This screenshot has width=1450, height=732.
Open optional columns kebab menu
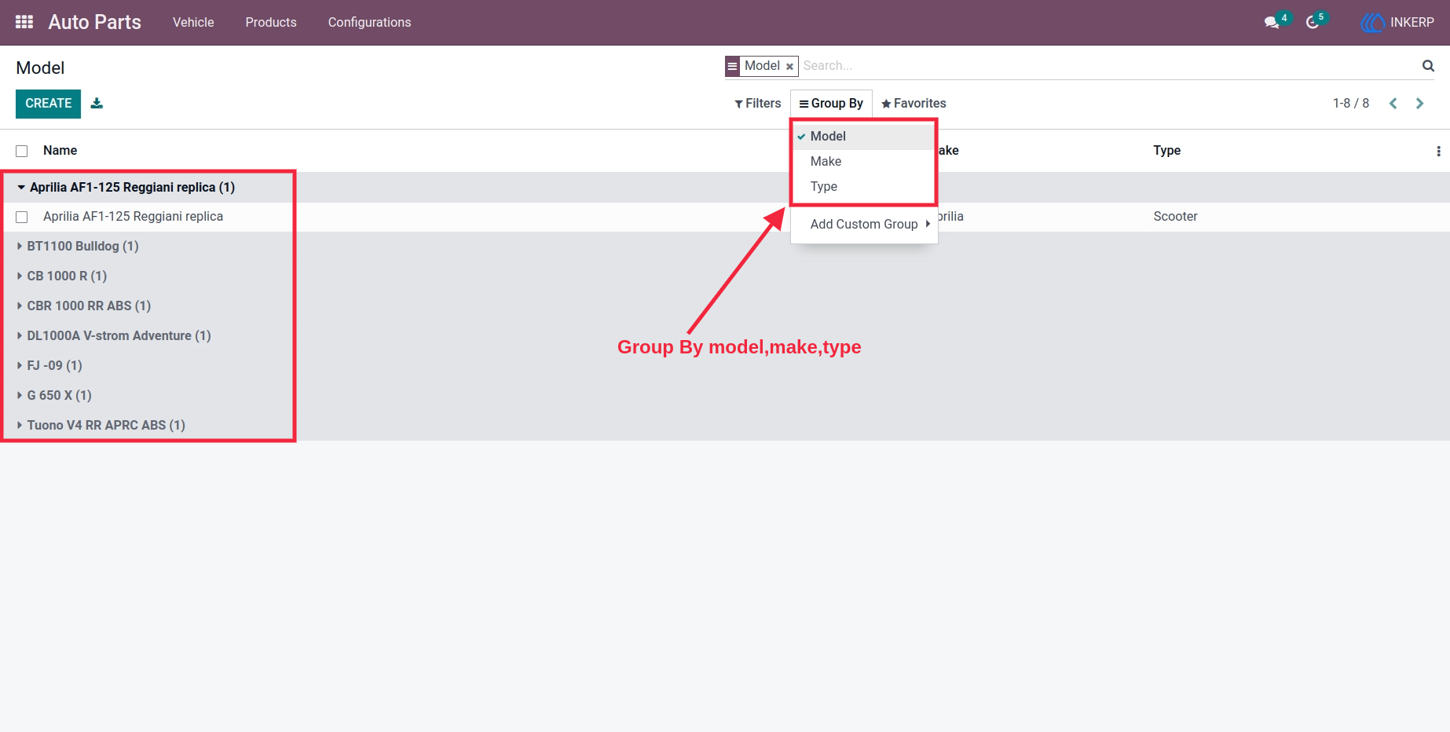coord(1438,151)
